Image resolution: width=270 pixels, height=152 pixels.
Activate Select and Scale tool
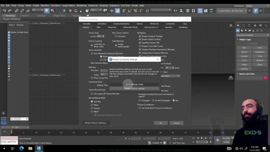pos(81,11)
